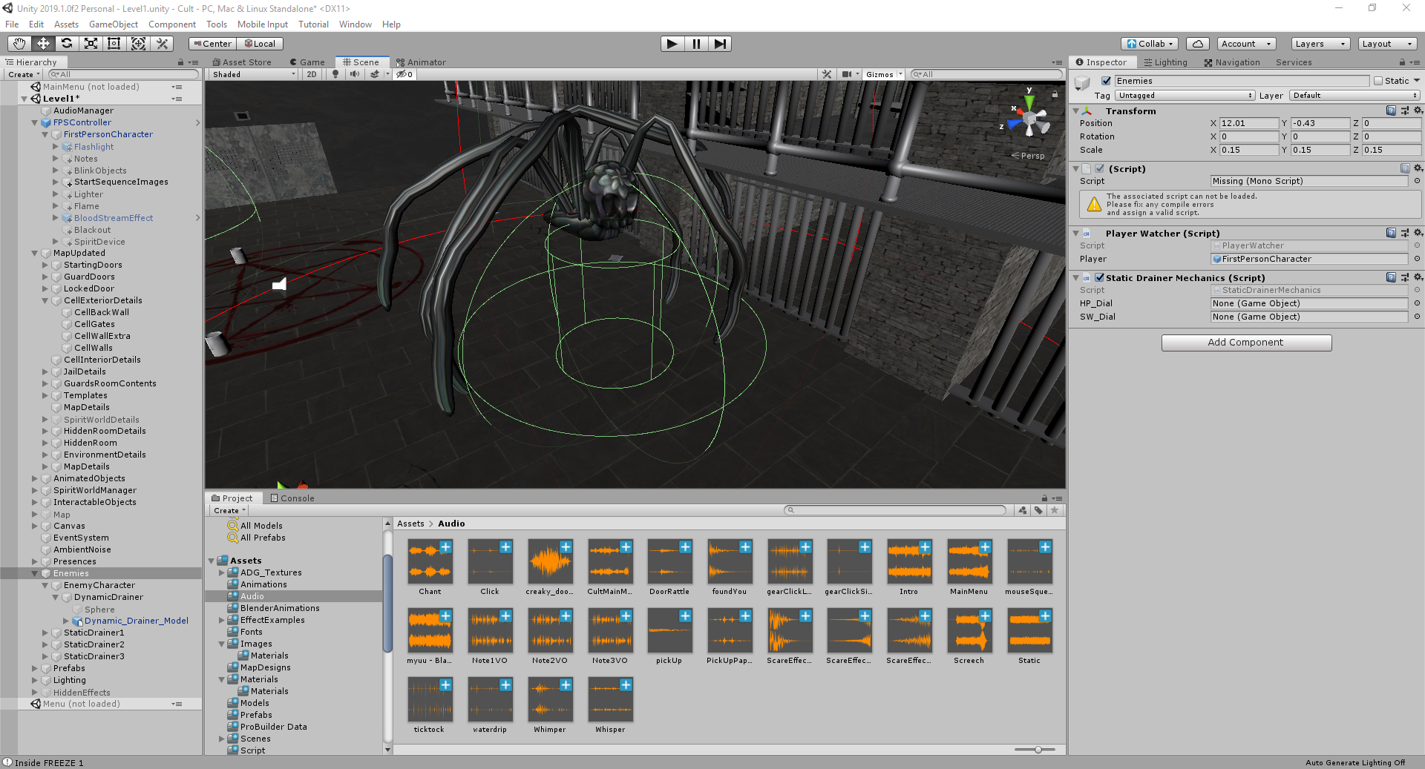Collapse the Transform component
Screen dimensions: 1425x769
(x=1075, y=111)
